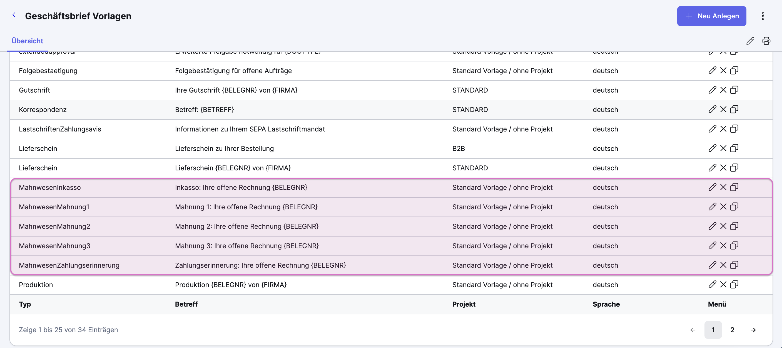Delete the B2B Lieferschein template
This screenshot has width=782, height=348.
pos(723,148)
